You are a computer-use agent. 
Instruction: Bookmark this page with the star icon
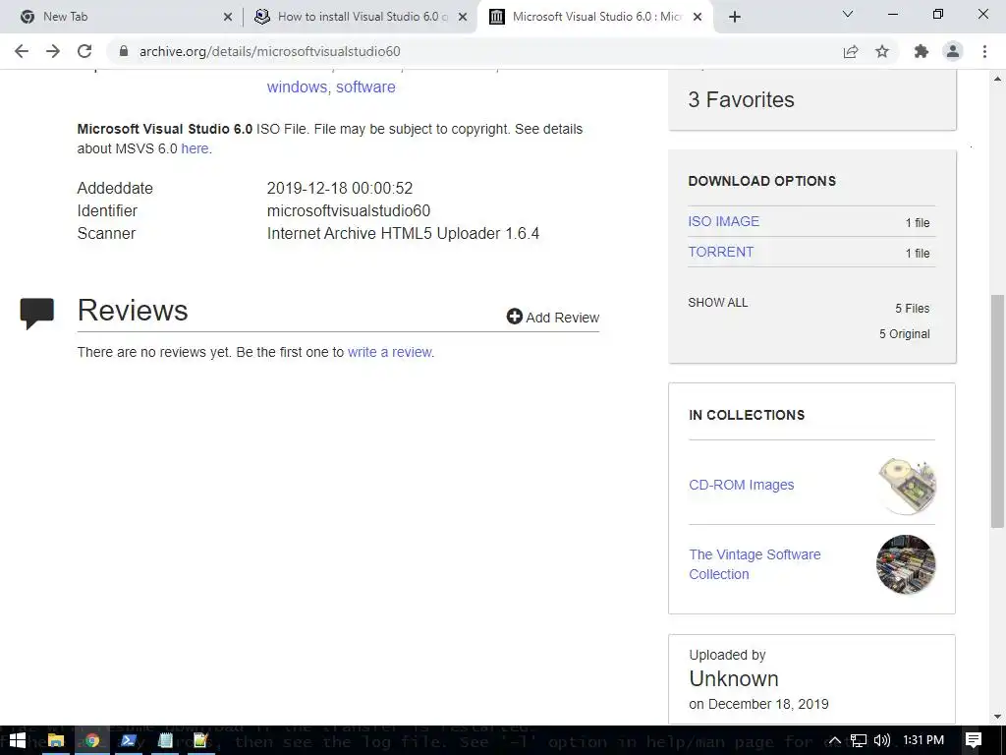pyautogui.click(x=882, y=51)
